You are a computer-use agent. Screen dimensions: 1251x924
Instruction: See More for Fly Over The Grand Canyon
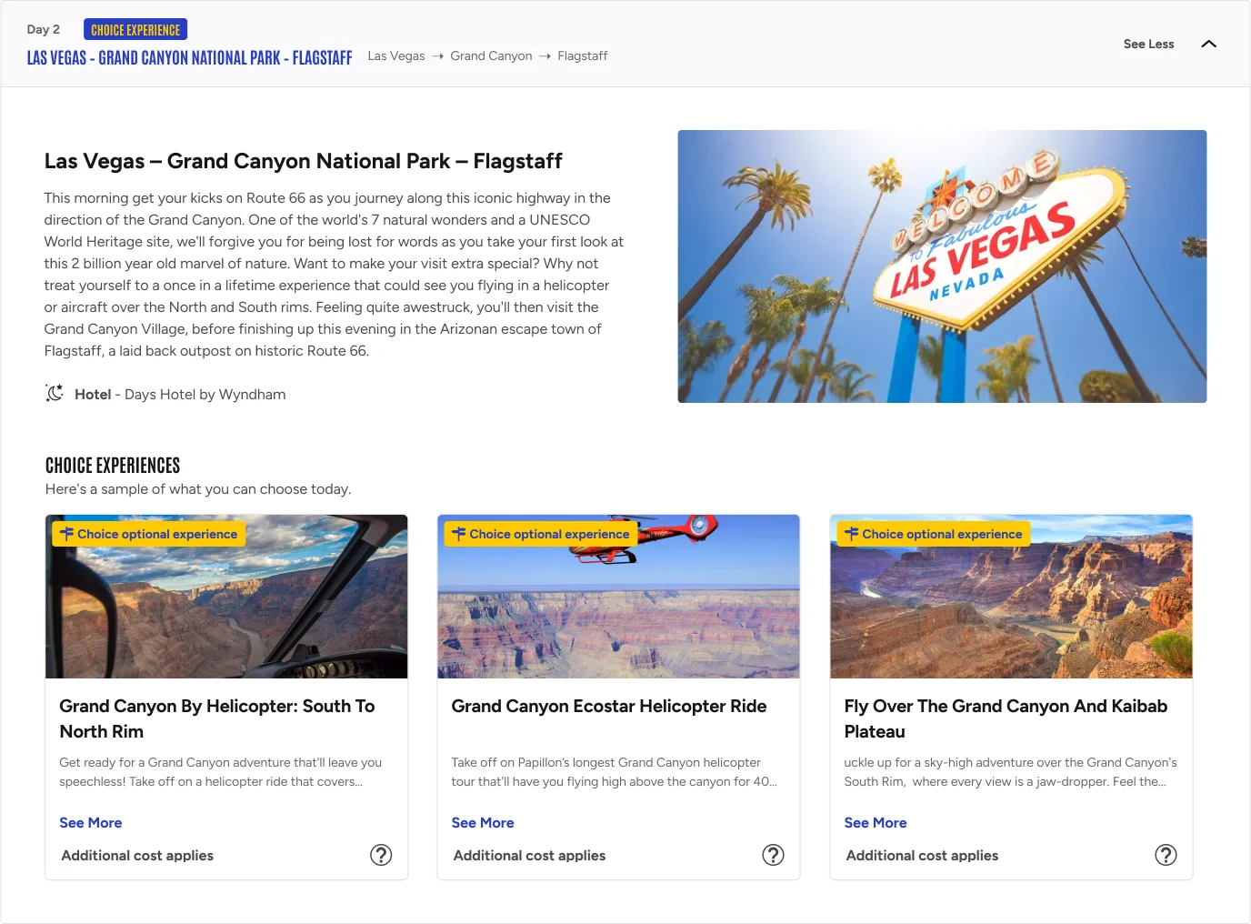click(876, 823)
